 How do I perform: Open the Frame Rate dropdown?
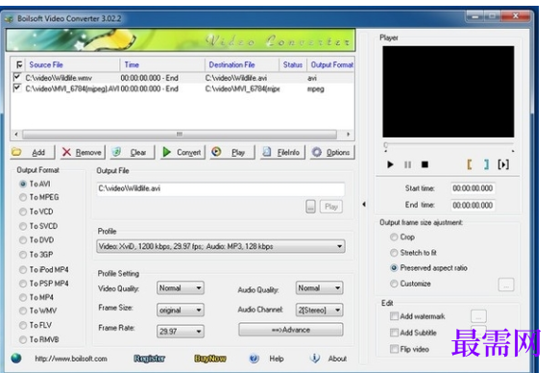[x=181, y=332]
